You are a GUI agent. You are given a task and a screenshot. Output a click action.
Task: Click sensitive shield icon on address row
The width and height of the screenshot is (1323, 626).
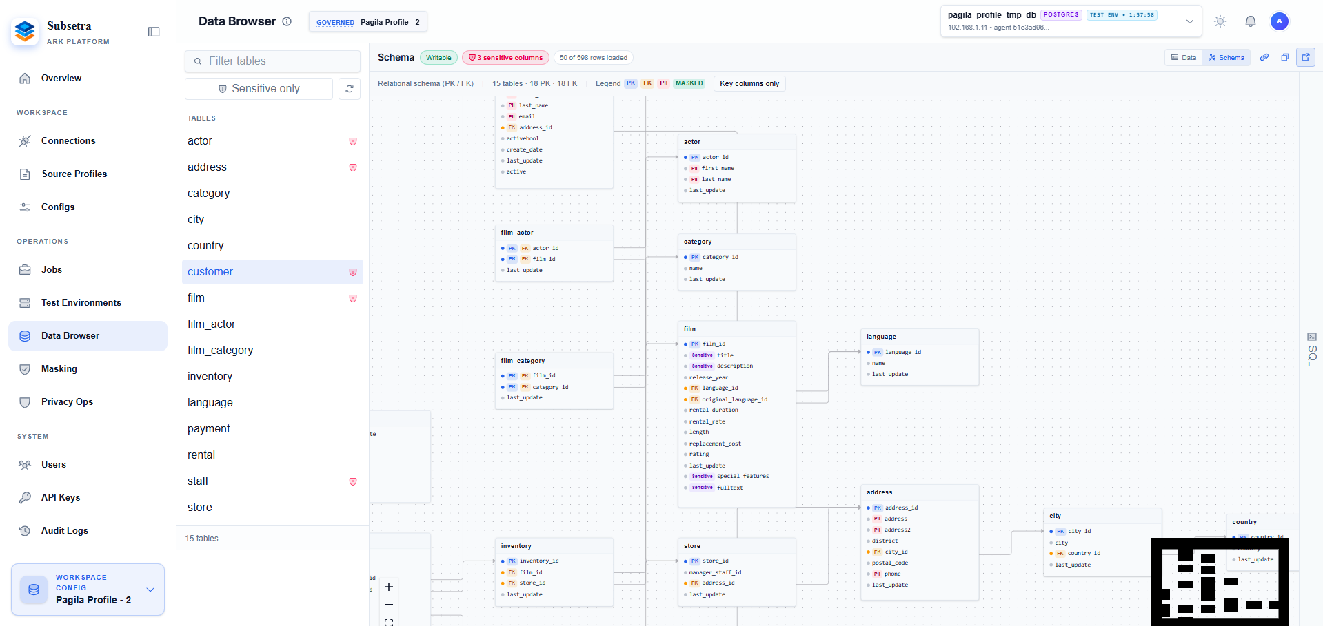coord(353,167)
